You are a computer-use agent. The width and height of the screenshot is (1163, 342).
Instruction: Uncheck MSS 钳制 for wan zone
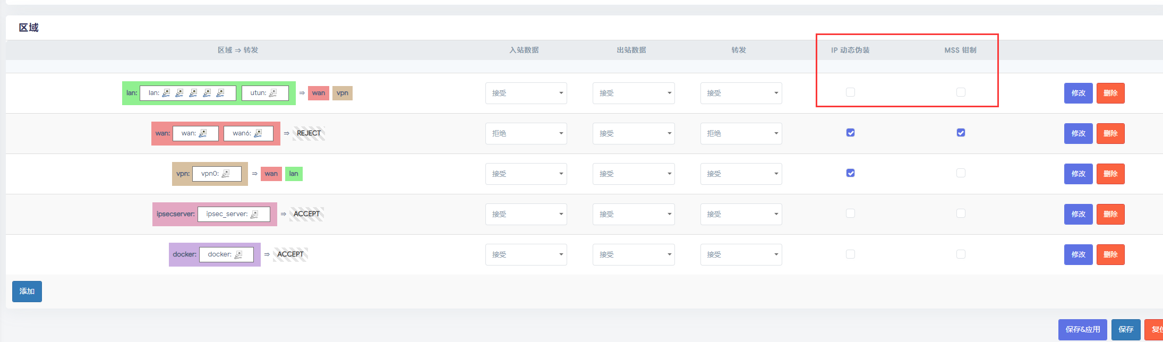961,133
